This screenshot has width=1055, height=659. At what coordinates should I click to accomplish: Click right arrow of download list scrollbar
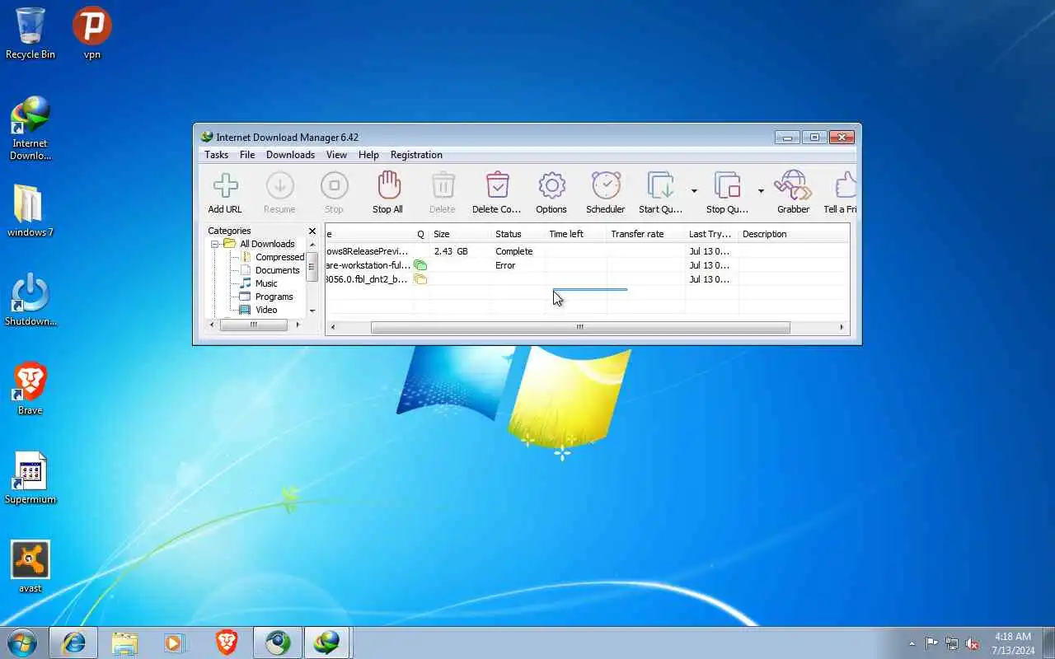pos(842,327)
